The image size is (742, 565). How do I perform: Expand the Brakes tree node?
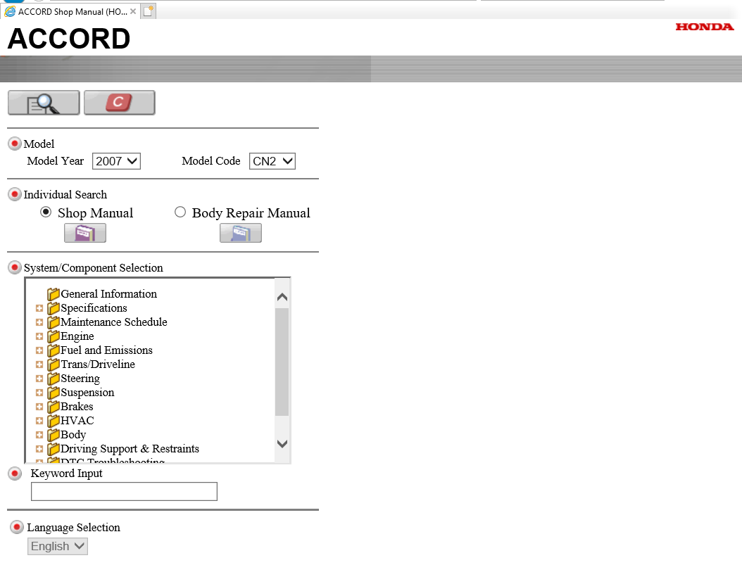click(x=39, y=407)
